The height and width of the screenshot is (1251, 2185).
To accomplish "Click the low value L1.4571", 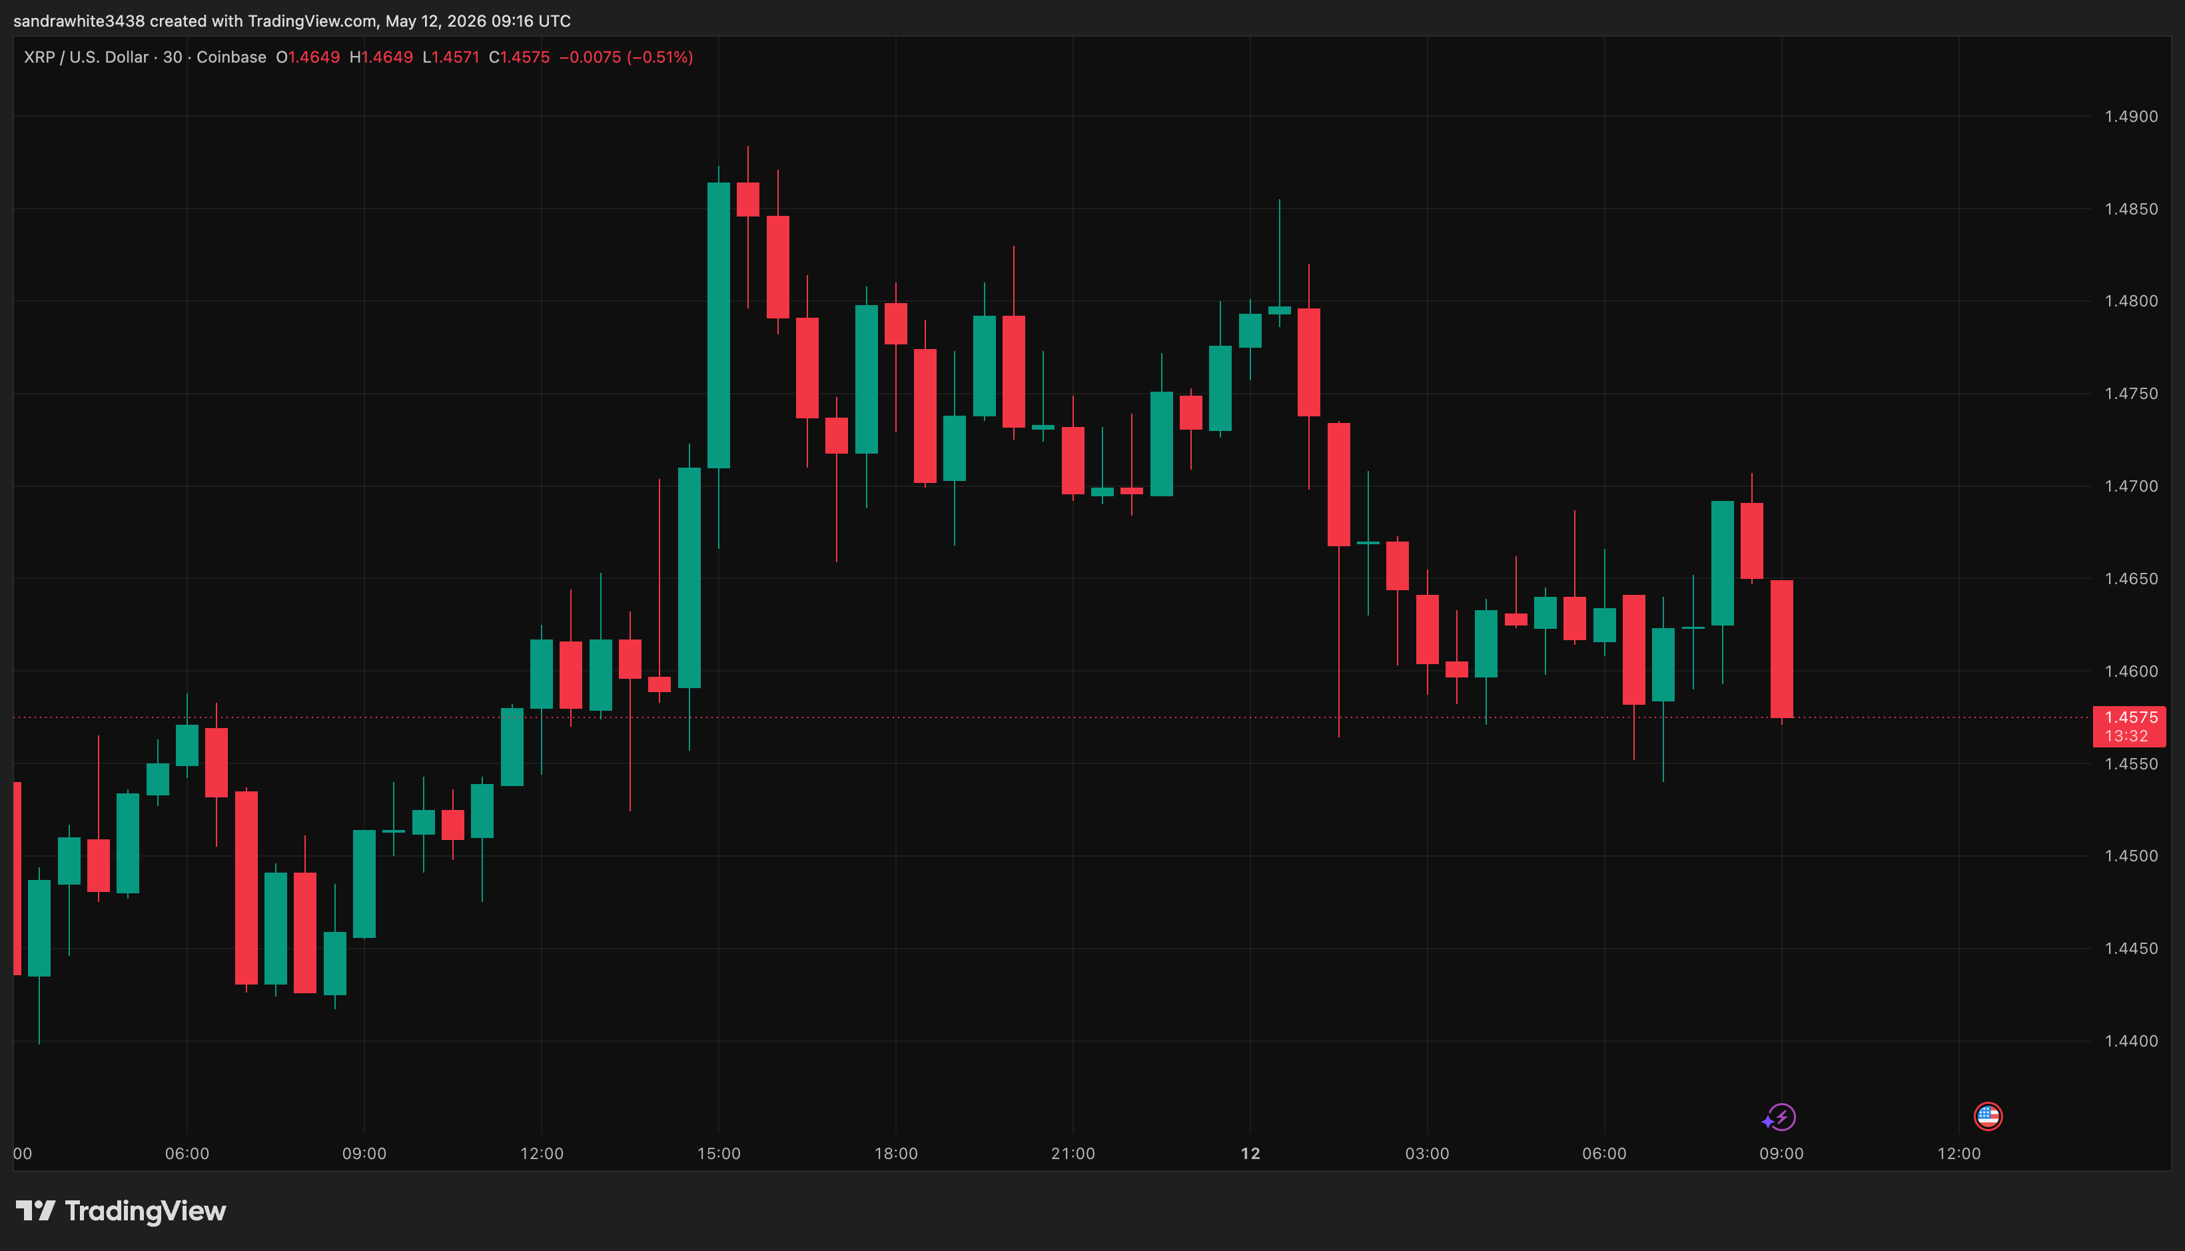I will pyautogui.click(x=450, y=57).
